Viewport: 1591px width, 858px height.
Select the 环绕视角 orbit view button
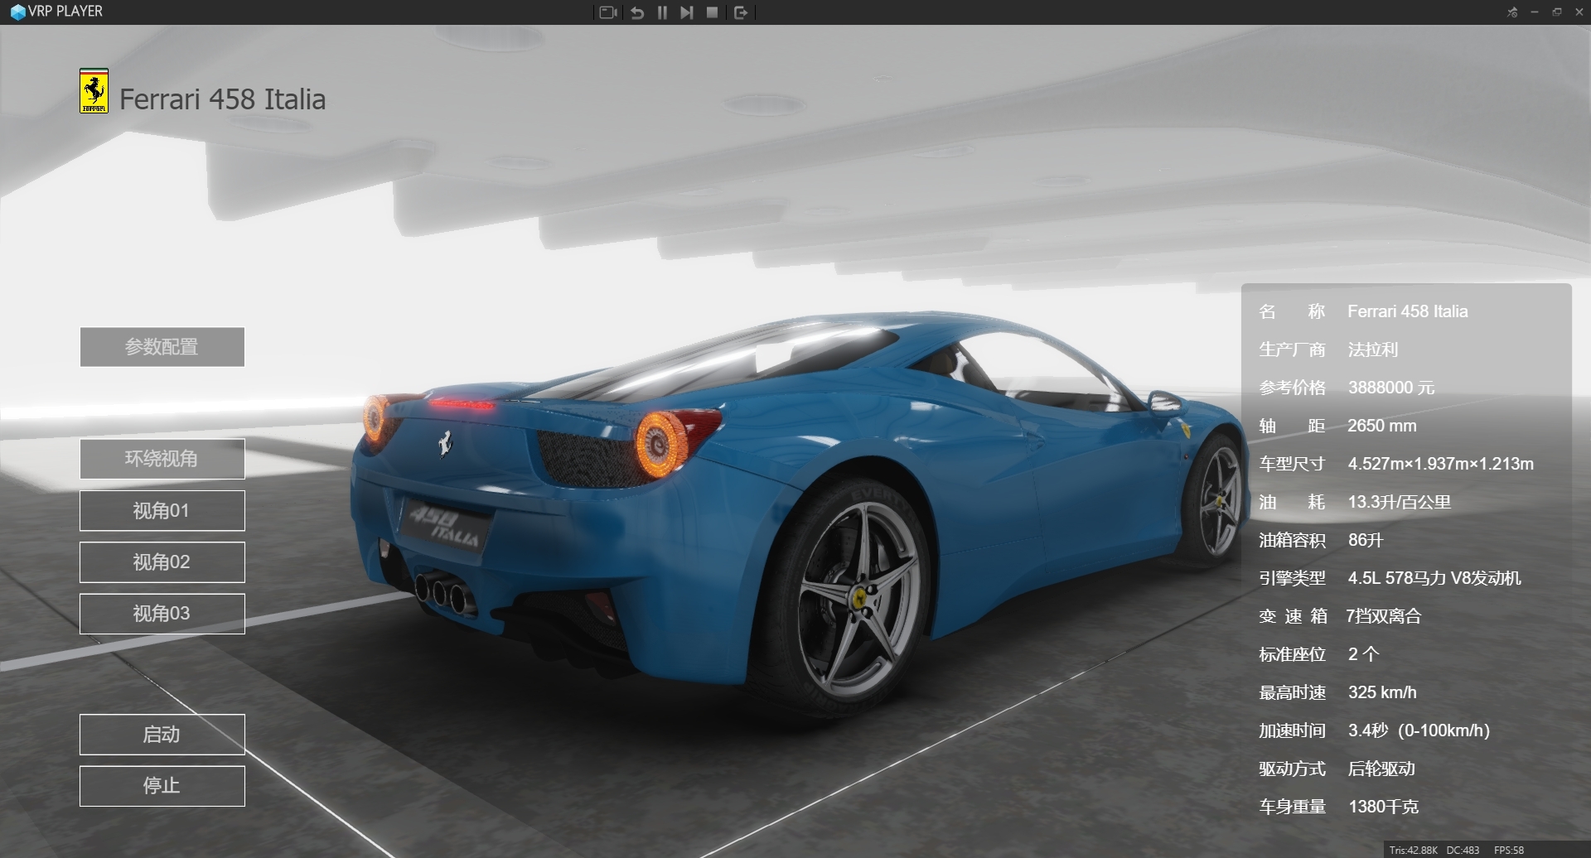(x=162, y=459)
